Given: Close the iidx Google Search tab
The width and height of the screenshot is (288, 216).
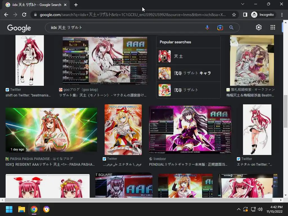Looking at the screenshot, I should pyautogui.click(x=65, y=5).
